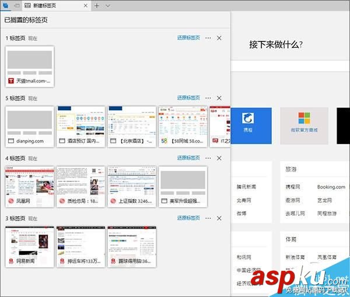Open the 和讯网 link
The image size is (350, 297).
point(244,257)
